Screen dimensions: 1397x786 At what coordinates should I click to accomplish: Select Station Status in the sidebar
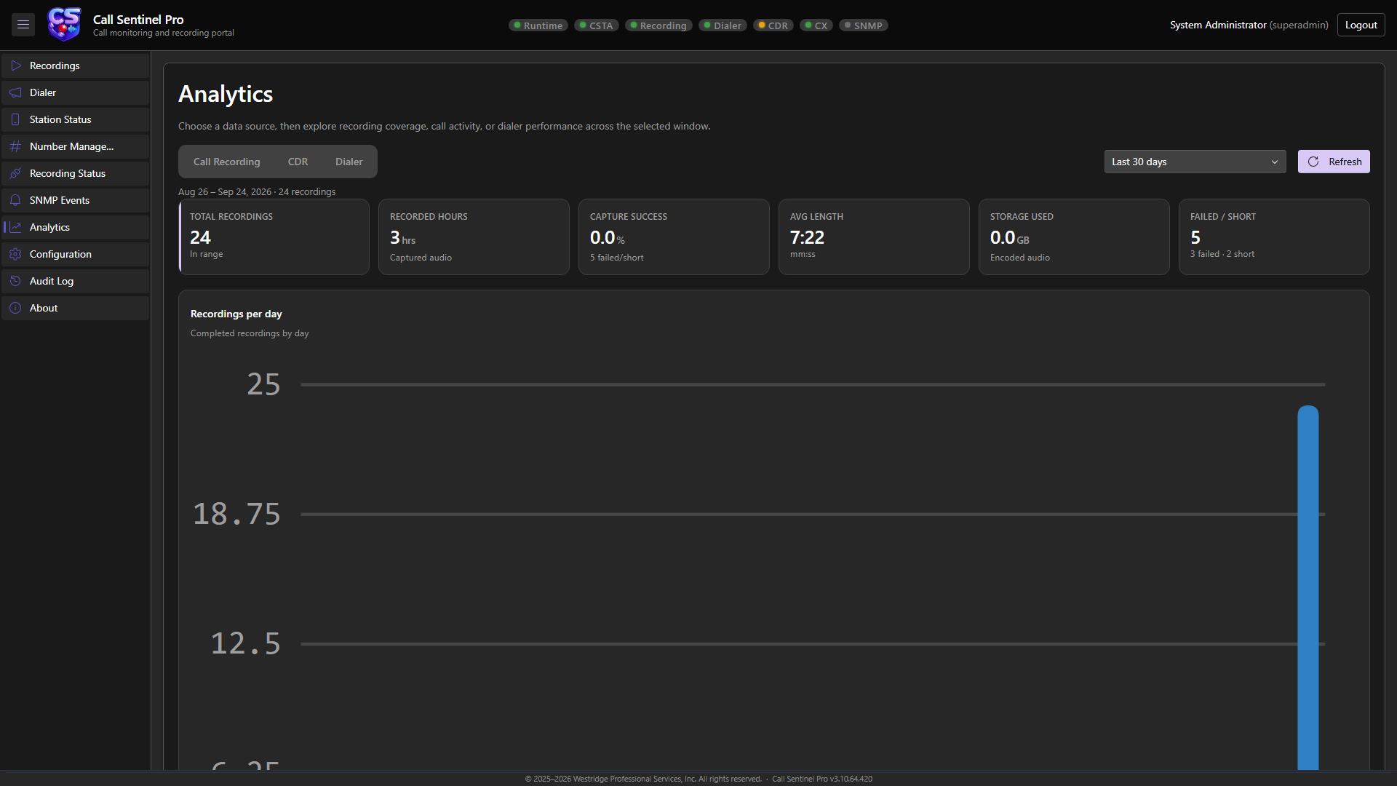(x=76, y=119)
